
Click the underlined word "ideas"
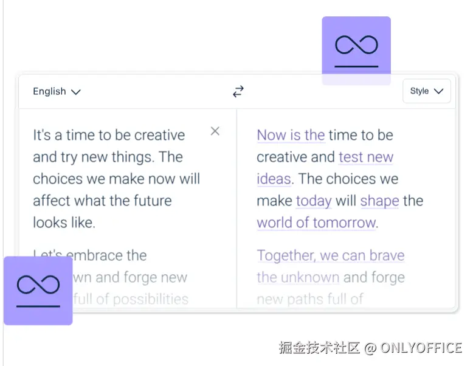click(x=274, y=179)
